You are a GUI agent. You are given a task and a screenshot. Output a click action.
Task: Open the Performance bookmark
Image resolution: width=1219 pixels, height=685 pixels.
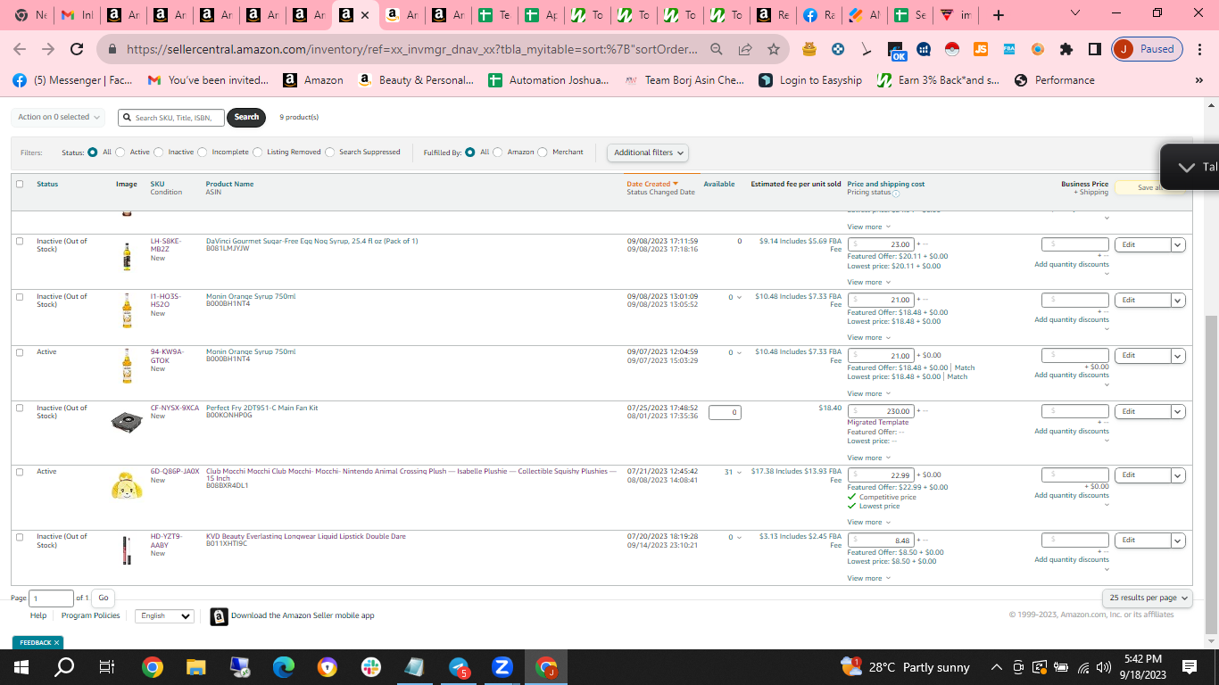[x=1054, y=80]
